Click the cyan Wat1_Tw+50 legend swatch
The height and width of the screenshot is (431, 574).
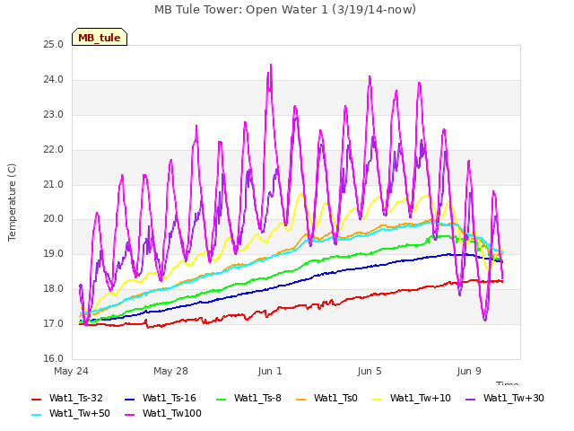point(36,415)
